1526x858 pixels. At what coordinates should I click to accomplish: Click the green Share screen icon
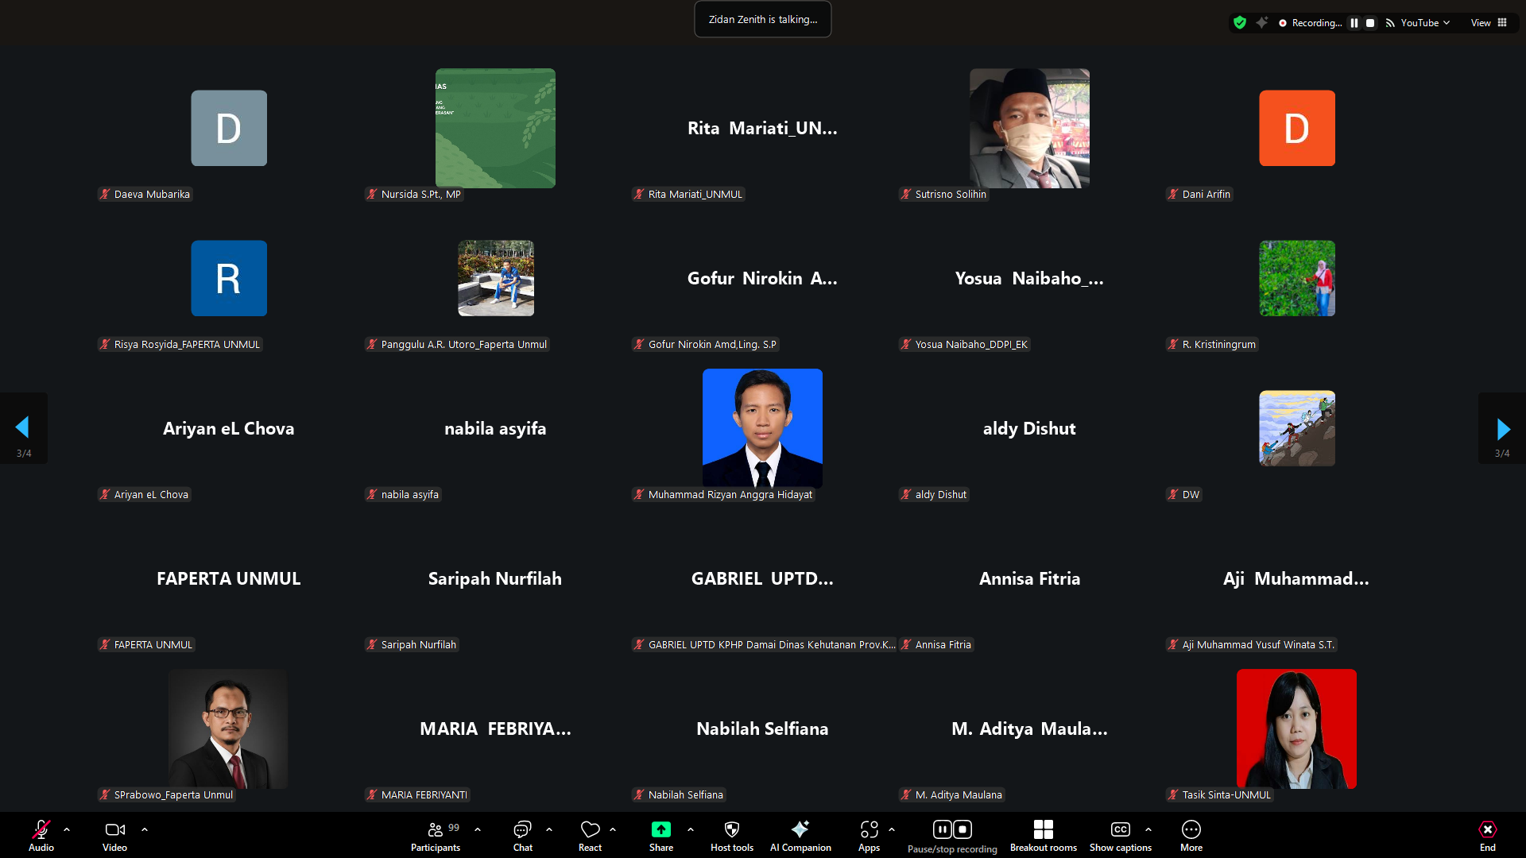point(660,830)
